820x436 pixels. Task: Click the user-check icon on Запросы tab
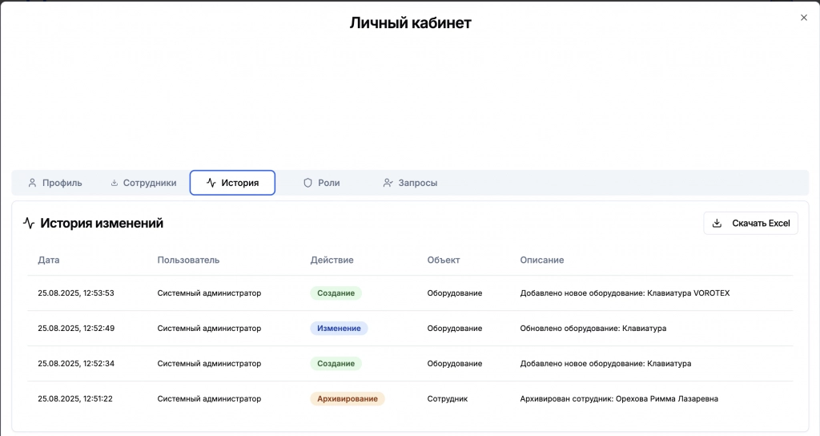[388, 183]
